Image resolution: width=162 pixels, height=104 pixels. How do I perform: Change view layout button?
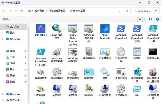tap(140, 19)
